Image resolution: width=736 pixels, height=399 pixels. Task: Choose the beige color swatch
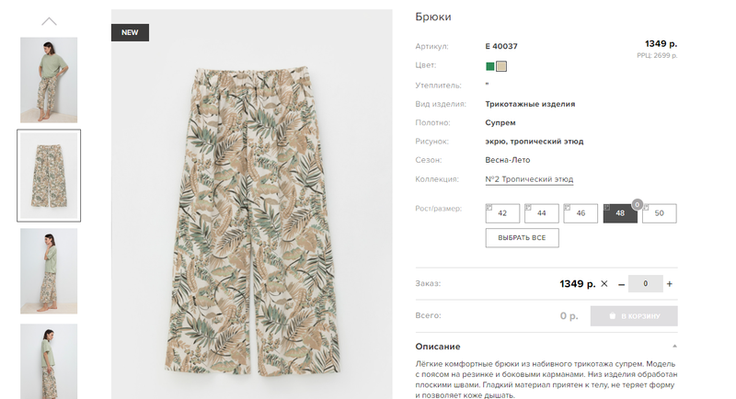click(x=501, y=66)
